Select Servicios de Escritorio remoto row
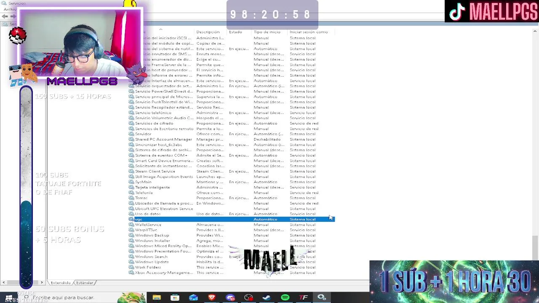This screenshot has width=539, height=303. 232,129
